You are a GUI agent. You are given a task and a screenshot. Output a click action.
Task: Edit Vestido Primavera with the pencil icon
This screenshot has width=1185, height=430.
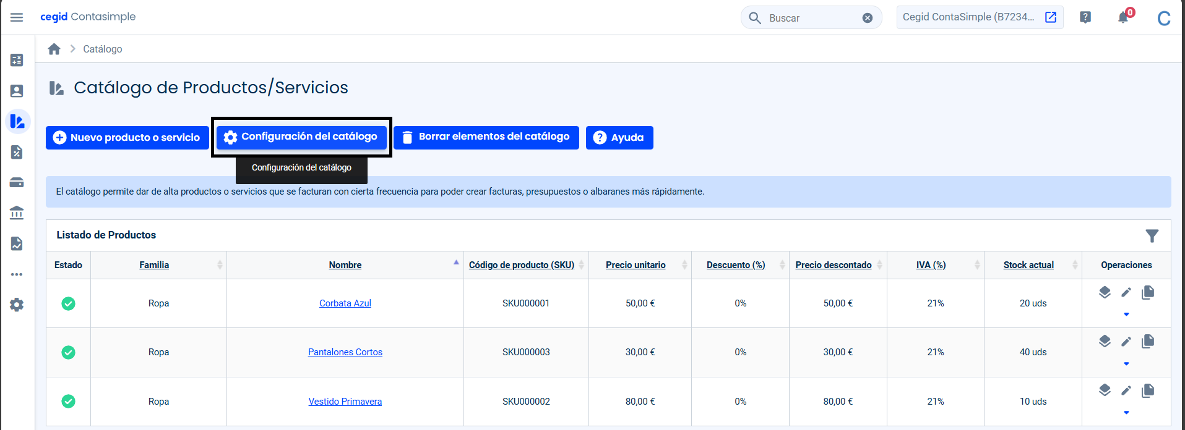(1126, 390)
